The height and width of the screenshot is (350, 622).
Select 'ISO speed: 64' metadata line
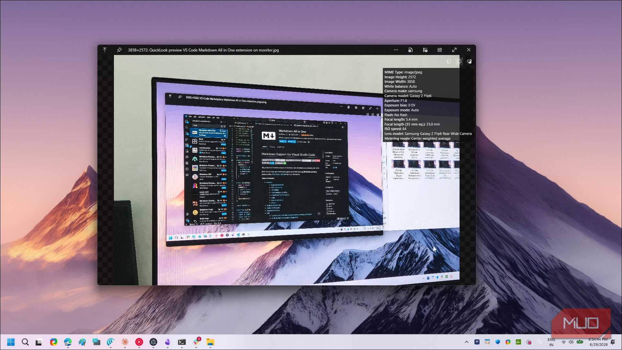395,129
